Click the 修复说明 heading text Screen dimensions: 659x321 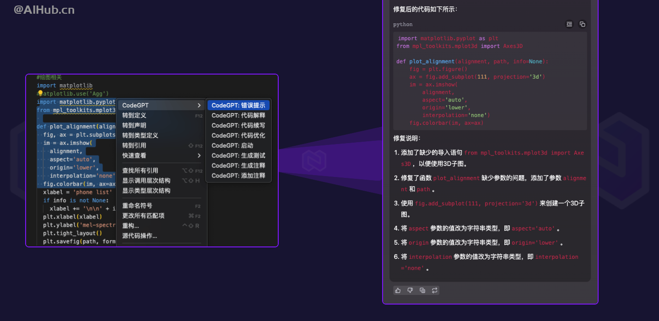407,138
